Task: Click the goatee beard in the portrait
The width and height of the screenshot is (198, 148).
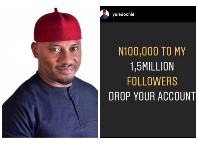Action: click(x=66, y=81)
